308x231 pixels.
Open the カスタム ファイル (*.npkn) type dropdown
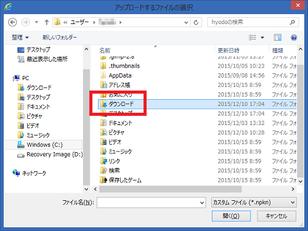(254, 203)
